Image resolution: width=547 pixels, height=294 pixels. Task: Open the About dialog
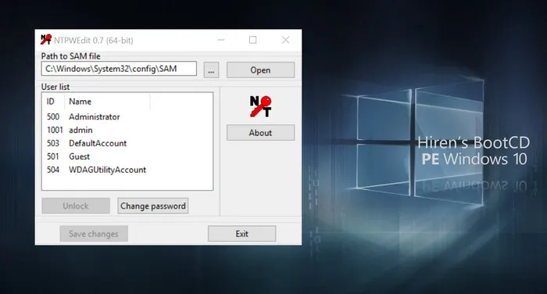click(x=260, y=133)
